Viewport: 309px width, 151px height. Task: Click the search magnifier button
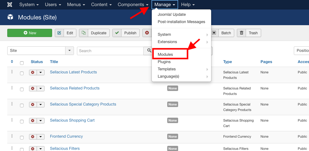point(149,51)
